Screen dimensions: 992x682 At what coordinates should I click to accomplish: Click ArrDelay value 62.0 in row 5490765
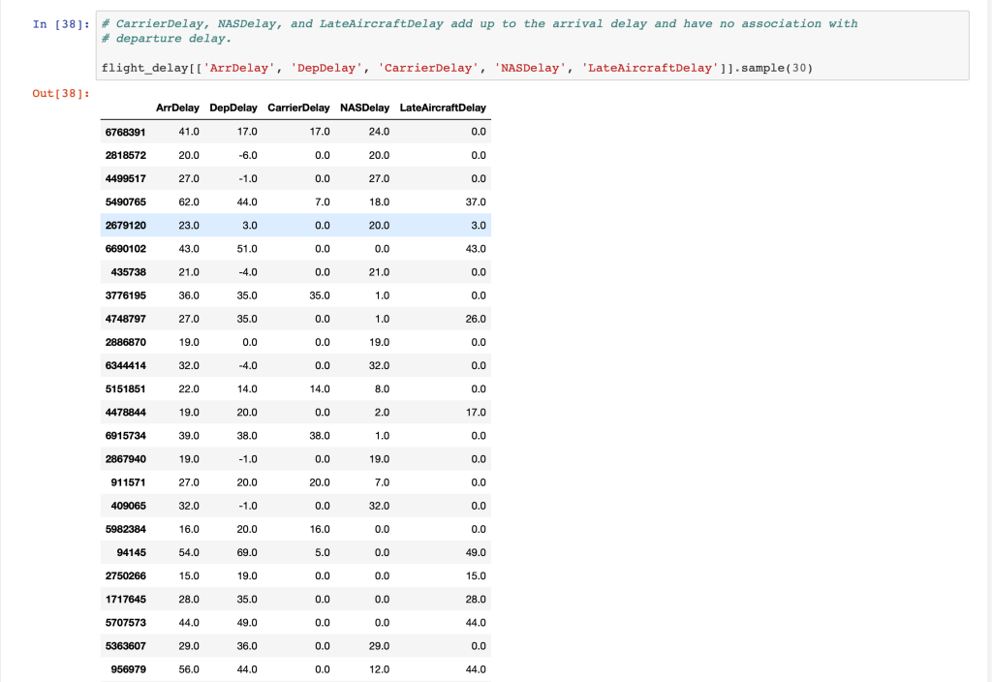coord(189,201)
